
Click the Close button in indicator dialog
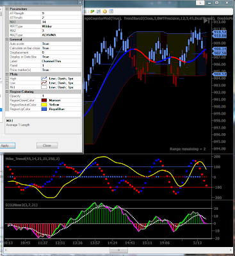tap(47, 145)
